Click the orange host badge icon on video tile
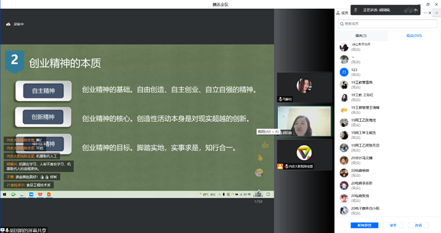 pyautogui.click(x=280, y=166)
